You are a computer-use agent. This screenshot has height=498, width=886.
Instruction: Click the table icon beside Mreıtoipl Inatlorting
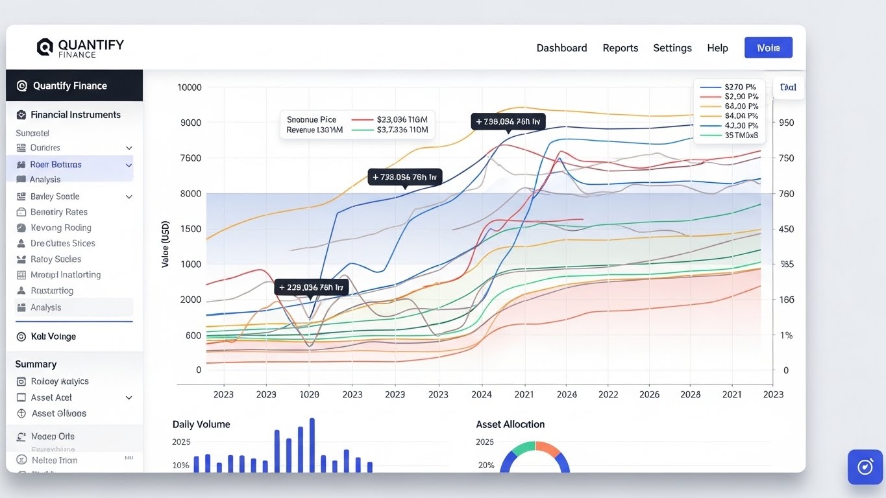click(20, 275)
